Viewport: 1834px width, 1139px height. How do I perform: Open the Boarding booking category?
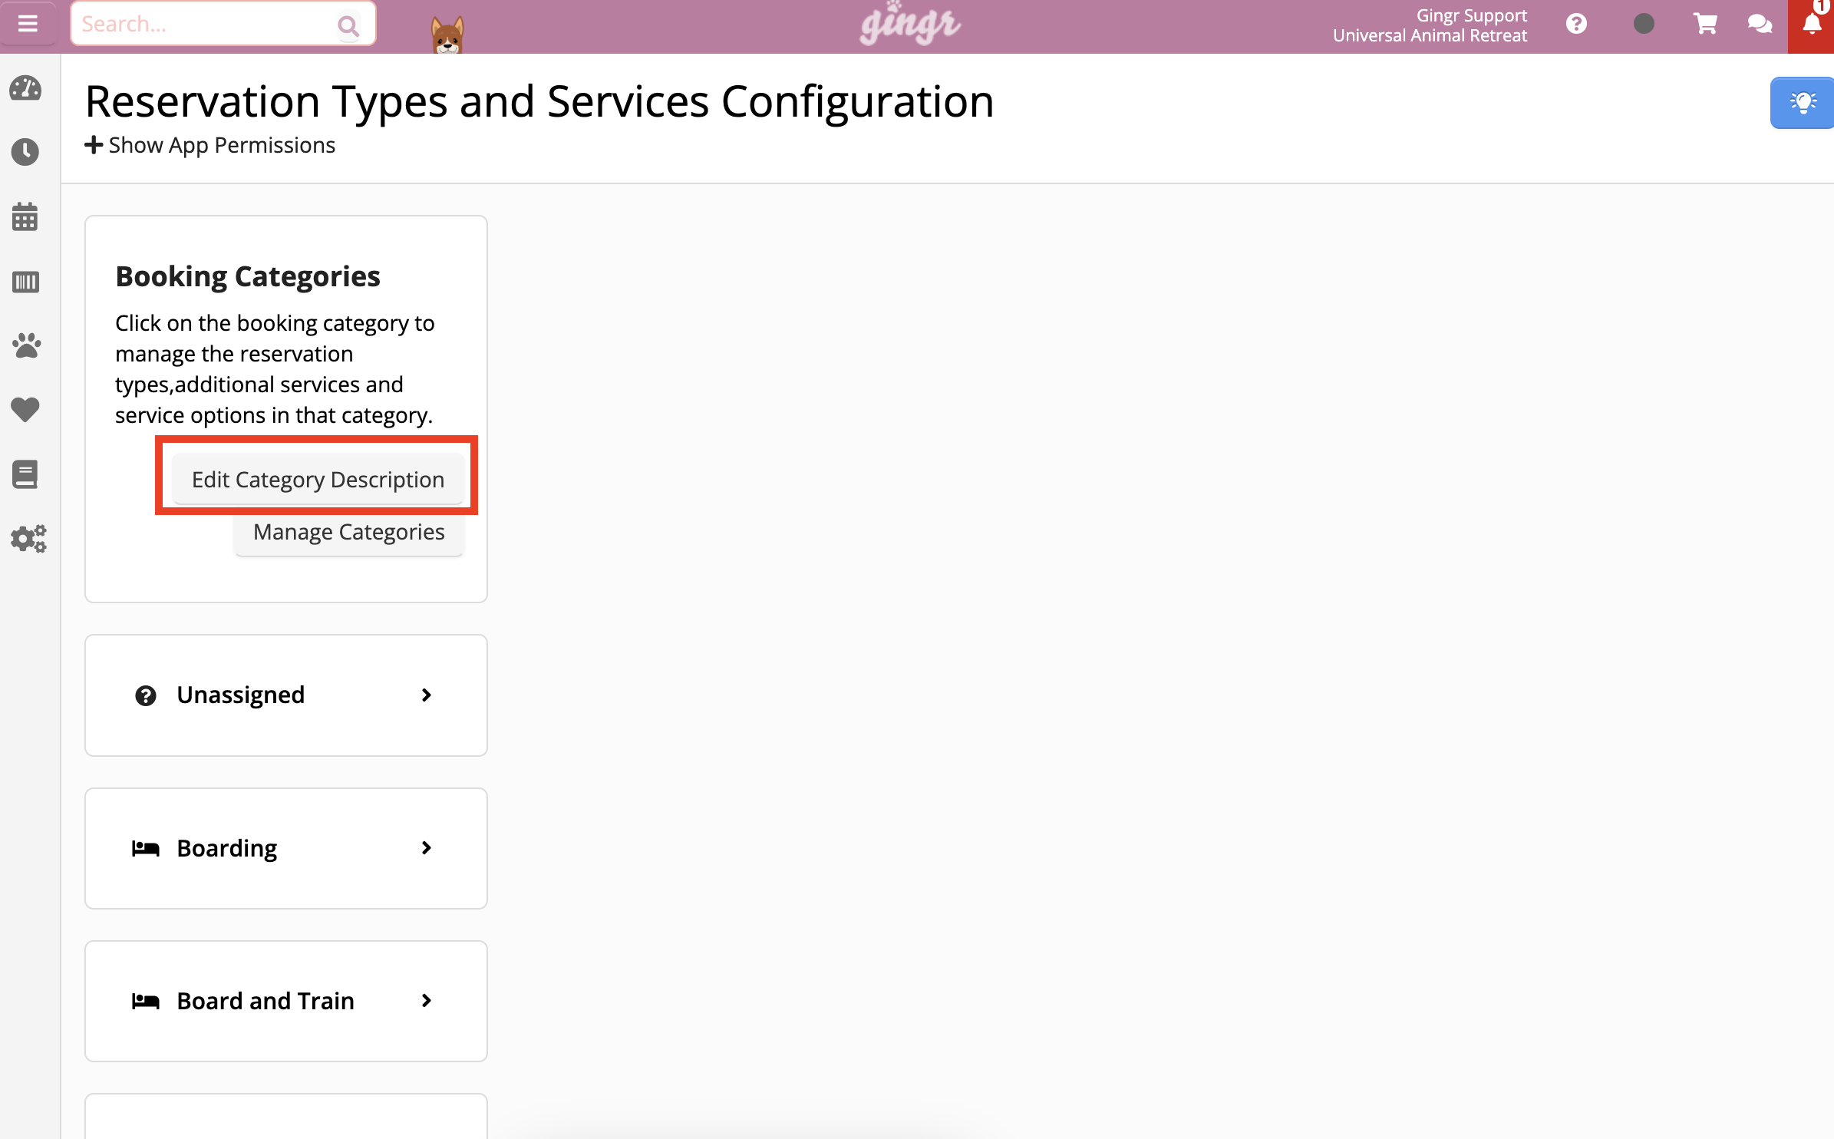(x=286, y=848)
